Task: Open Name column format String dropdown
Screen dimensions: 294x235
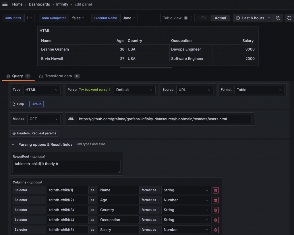Action: 186,190
